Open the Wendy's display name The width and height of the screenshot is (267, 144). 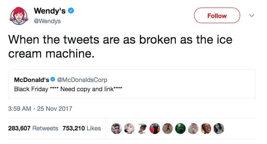[x=50, y=11]
